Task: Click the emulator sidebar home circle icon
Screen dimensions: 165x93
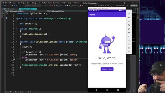Action: click(129, 44)
